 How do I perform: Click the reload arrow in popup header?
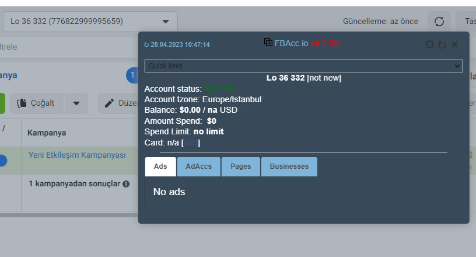[442, 45]
